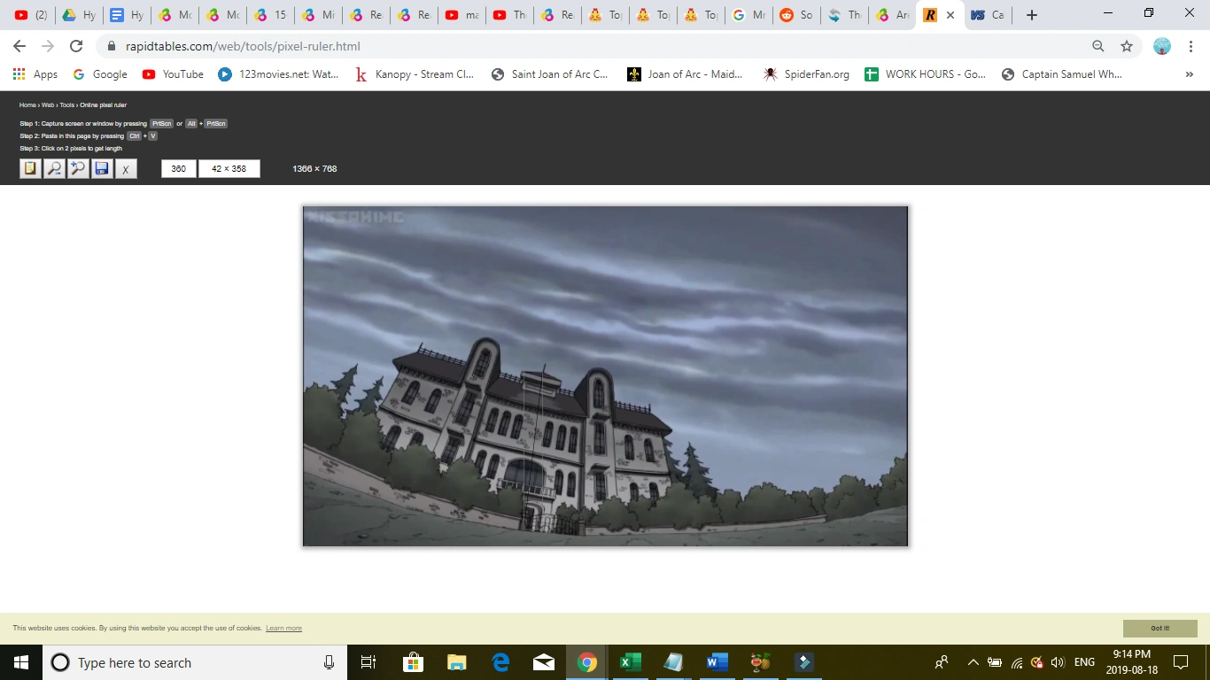Open File Explorer from the taskbar
This screenshot has width=1210, height=680.
click(x=456, y=662)
